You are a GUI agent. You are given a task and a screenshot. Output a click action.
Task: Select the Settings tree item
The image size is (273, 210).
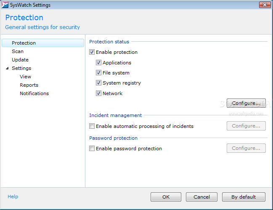pos(21,68)
